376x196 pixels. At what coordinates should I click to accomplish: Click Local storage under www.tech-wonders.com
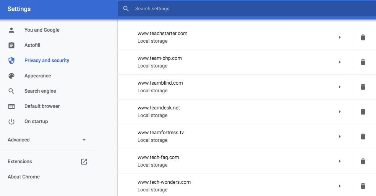[152, 190]
